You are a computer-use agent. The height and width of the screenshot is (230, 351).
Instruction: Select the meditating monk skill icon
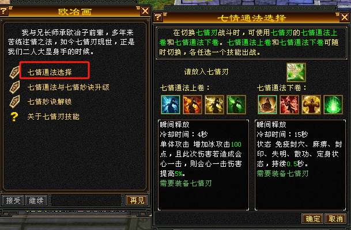point(267,105)
